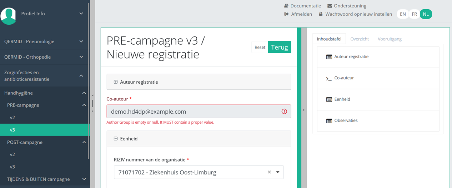Switch language to FR
Screen dimensions: 452x188
pos(414,14)
